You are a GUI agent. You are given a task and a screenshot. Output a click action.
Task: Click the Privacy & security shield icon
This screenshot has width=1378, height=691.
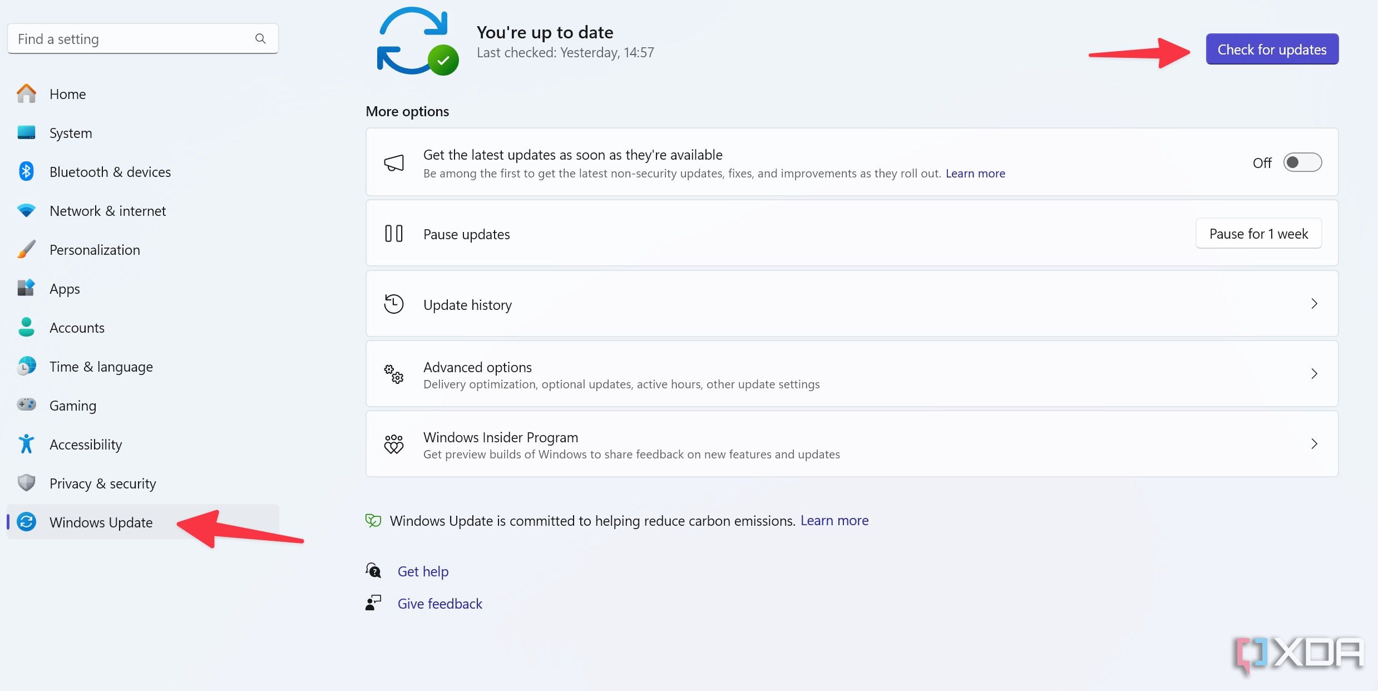tap(27, 483)
